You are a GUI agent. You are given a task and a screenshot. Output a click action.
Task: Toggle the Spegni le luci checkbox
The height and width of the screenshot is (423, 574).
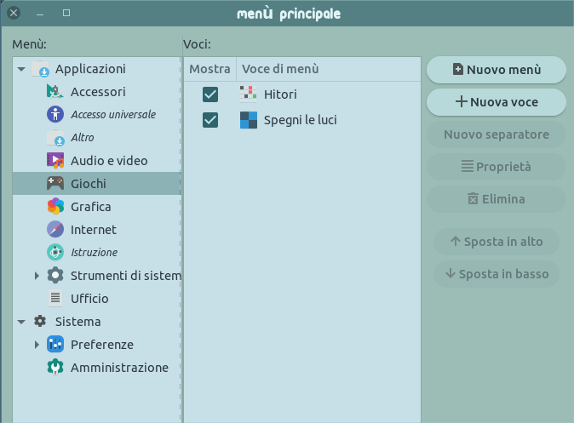pyautogui.click(x=210, y=120)
